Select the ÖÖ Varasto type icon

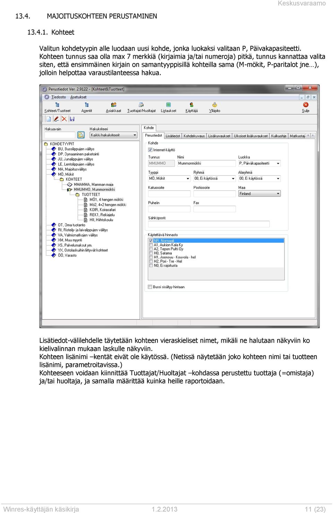click(x=54, y=255)
